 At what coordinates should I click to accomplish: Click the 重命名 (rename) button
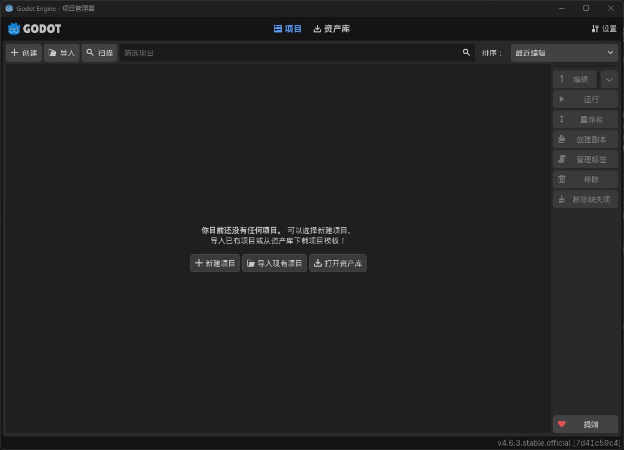(586, 119)
